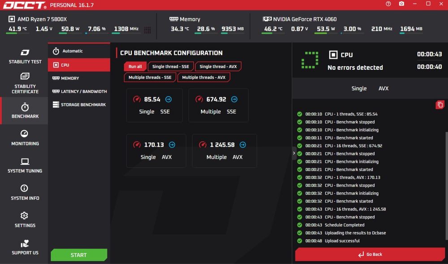Click log entry 'Upload successful'
This screenshot has width=448, height=264.
coord(342,241)
